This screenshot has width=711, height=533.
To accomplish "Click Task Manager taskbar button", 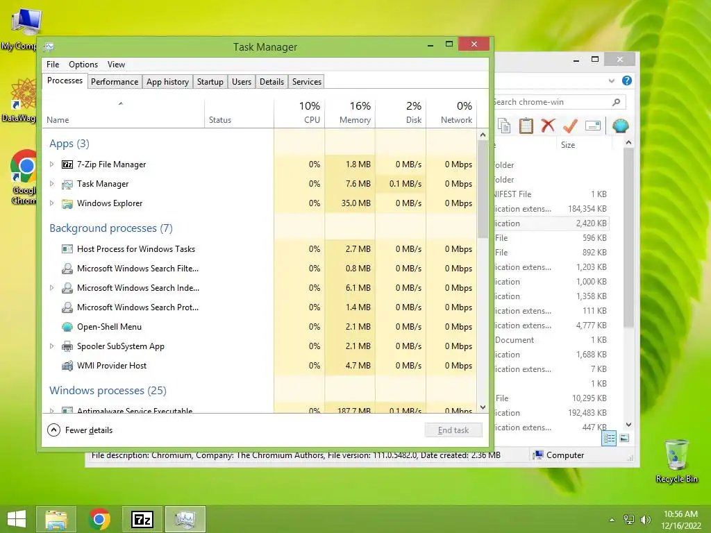I will [x=185, y=519].
